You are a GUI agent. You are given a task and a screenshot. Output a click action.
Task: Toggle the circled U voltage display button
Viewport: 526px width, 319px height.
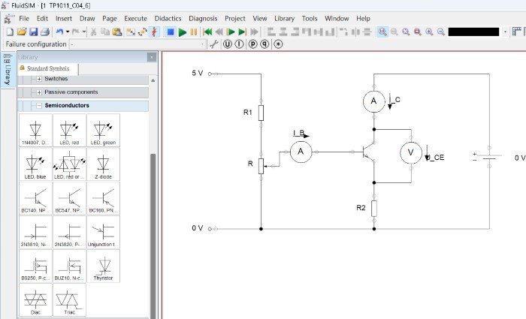[228, 44]
